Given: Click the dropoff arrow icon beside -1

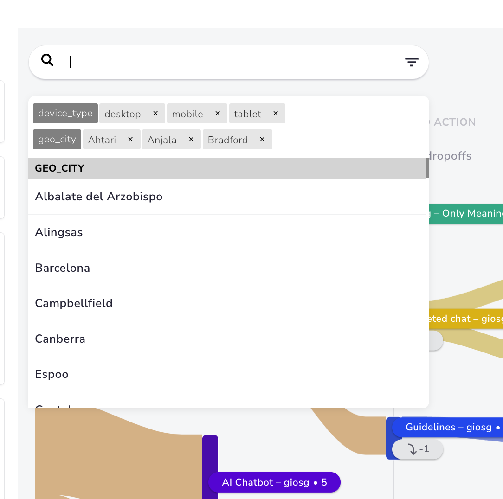Looking at the screenshot, I should tap(412, 449).
